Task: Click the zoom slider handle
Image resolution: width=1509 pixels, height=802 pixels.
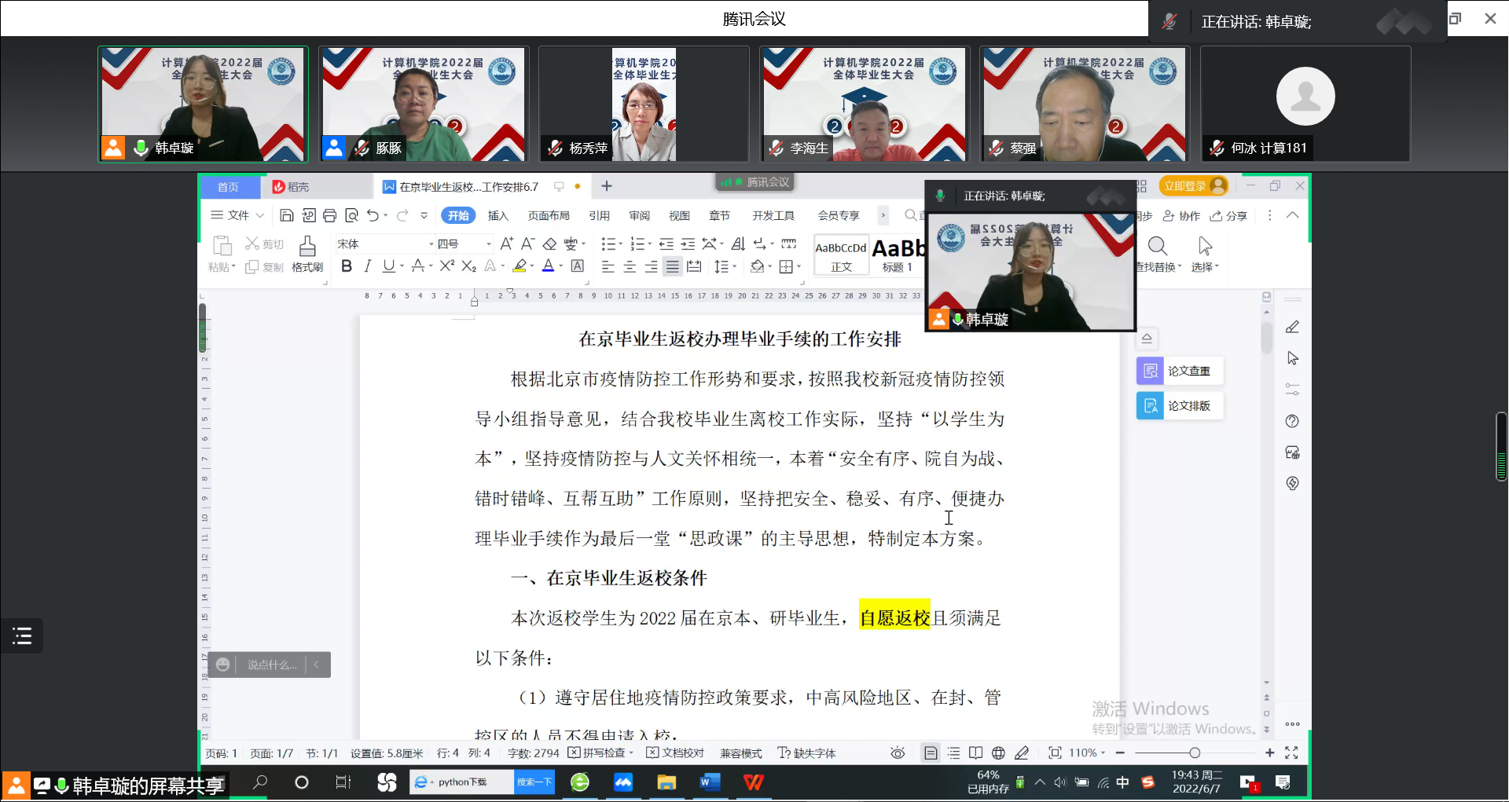Action: tap(1195, 753)
